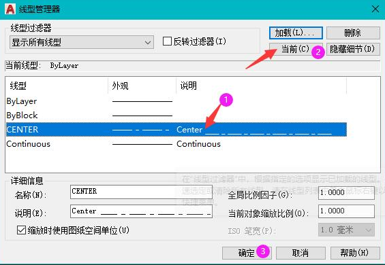The height and width of the screenshot is (265, 385).
Task: Open the ISO 笔宽(P) dropdown showing 1.0 毫米
Action: click(x=346, y=230)
